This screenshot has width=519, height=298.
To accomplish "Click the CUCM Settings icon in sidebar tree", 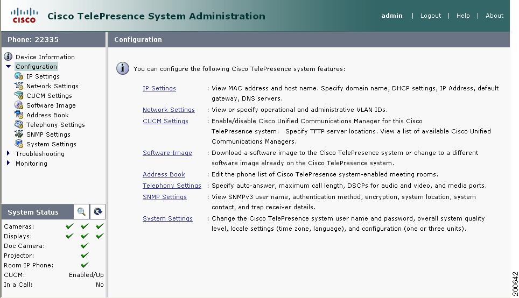I will click(19, 95).
